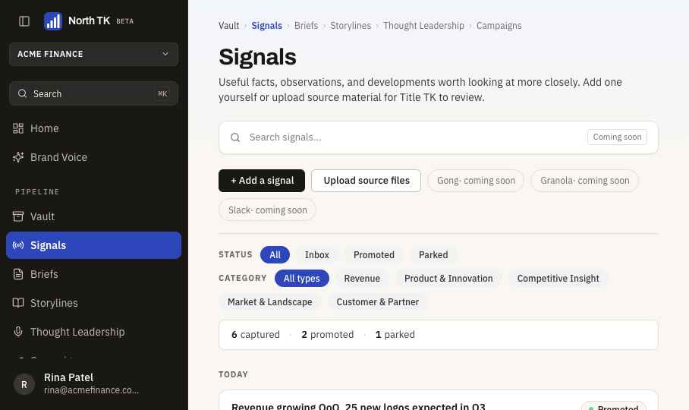The image size is (689, 410).
Task: Filter status by Inbox
Action: point(317,255)
